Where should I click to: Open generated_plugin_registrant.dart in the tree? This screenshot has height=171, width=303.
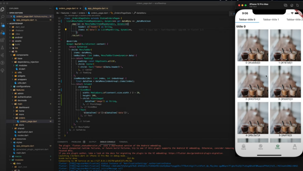coord(30,149)
